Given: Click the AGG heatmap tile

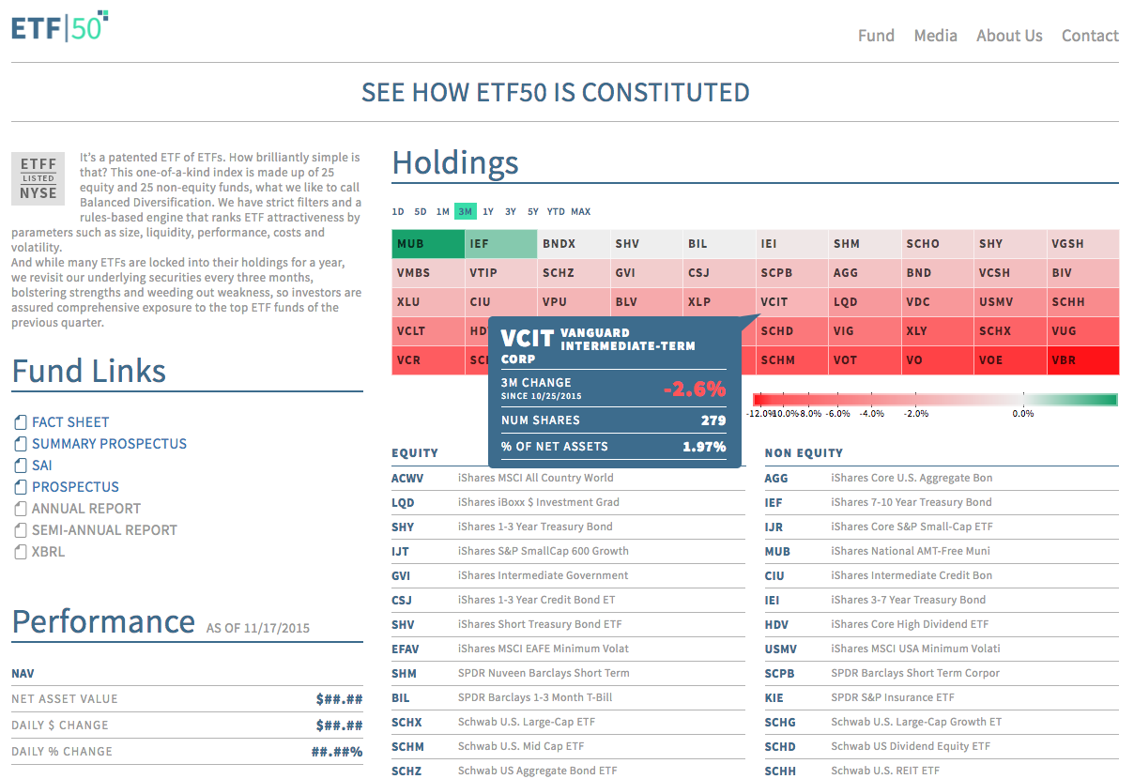Looking at the screenshot, I should pos(865,273).
